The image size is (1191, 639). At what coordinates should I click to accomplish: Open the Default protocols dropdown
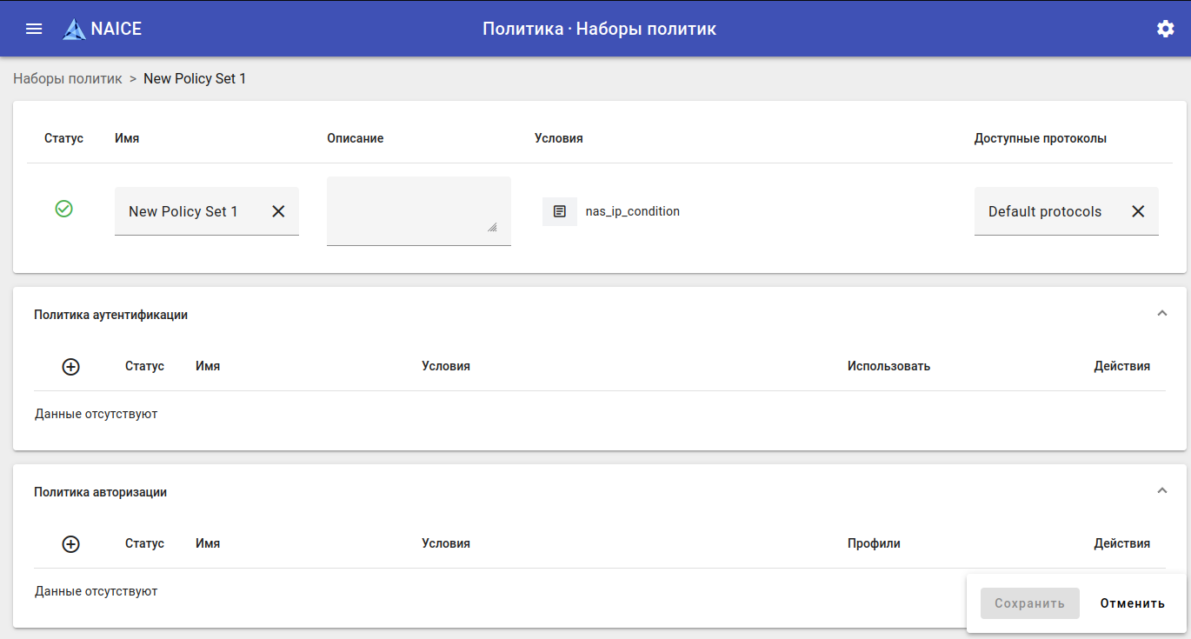(x=1045, y=211)
